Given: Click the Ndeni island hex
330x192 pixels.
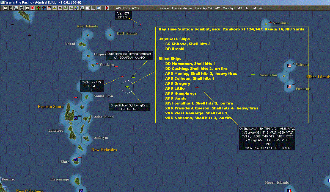Looking at the screenshot, I should [x=81, y=44].
